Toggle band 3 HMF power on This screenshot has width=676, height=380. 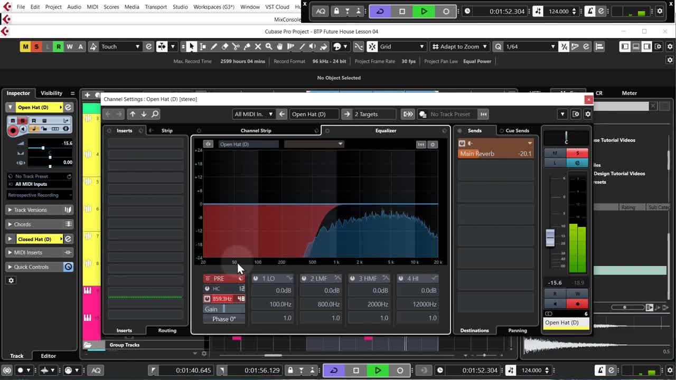pyautogui.click(x=353, y=279)
